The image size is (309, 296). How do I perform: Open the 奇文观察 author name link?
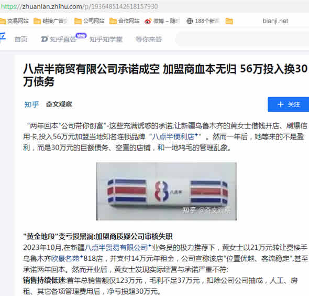(59, 104)
